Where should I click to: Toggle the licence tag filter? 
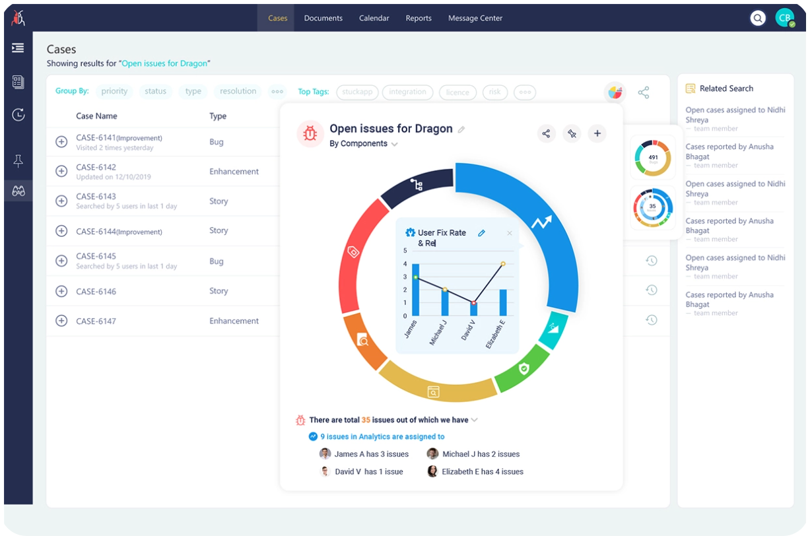point(457,92)
